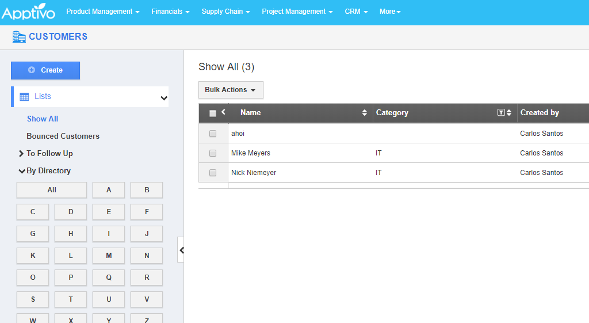This screenshot has height=323, width=589.
Task: Filter directory by letter M
Action: tap(109, 256)
